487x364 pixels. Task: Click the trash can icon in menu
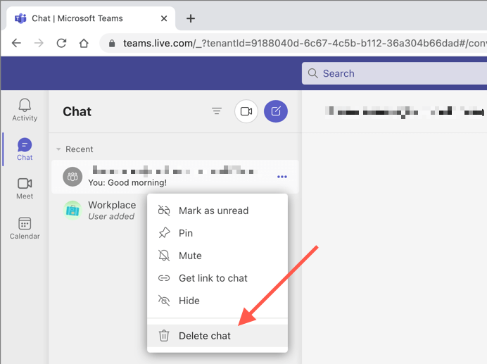click(164, 336)
